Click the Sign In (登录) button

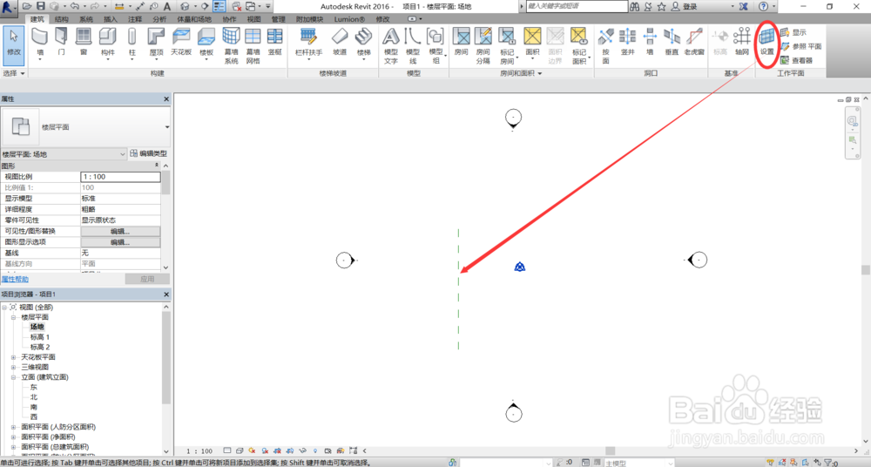point(685,7)
